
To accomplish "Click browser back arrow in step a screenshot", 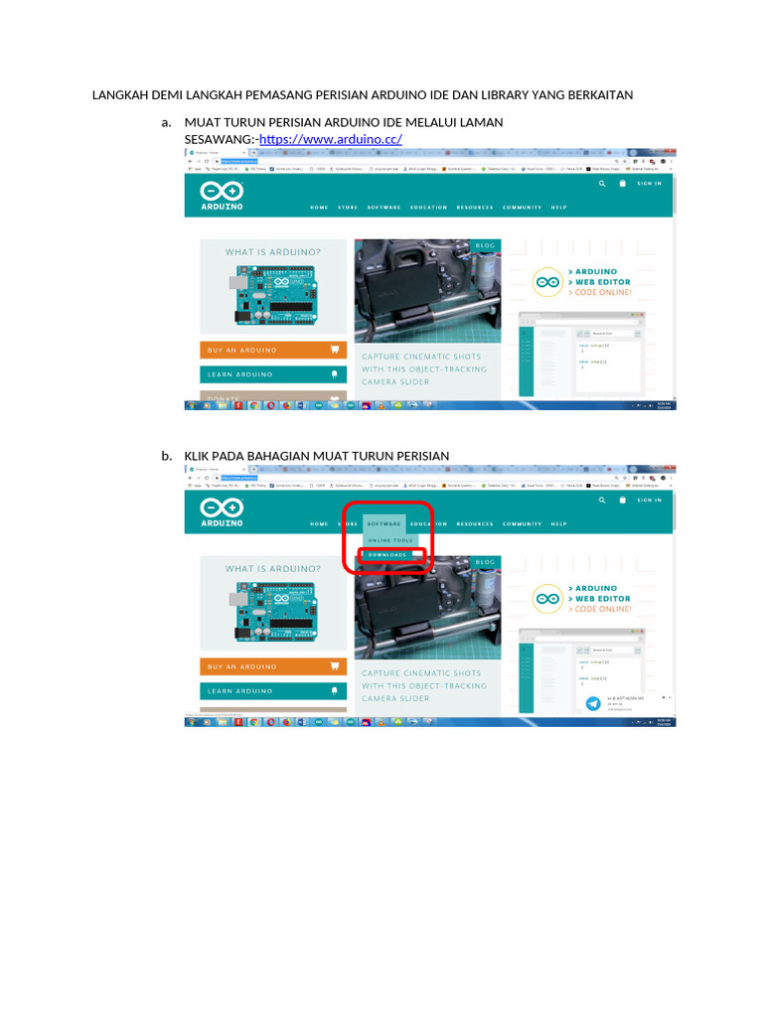I will tap(190, 161).
